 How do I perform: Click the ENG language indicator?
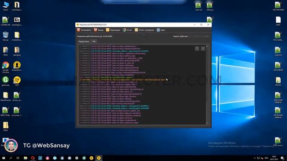pos(266,158)
